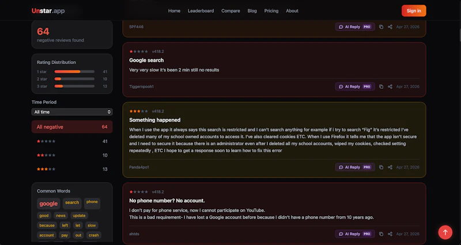
Task: Click the 2 star distribution bar
Action: coord(74,79)
